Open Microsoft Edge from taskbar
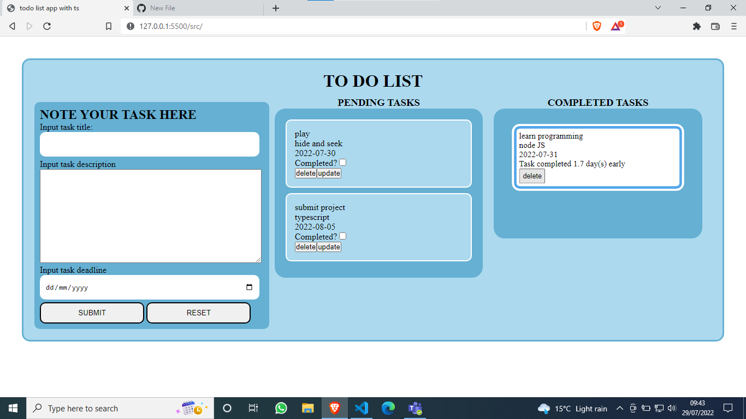Viewport: 746px width, 419px height. click(388, 408)
